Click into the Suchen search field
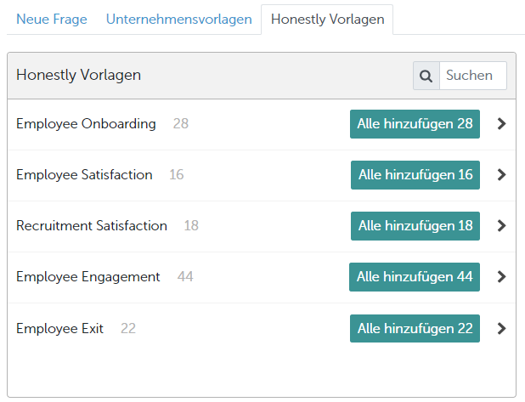Viewport: 525px width, 402px height. 471,76
